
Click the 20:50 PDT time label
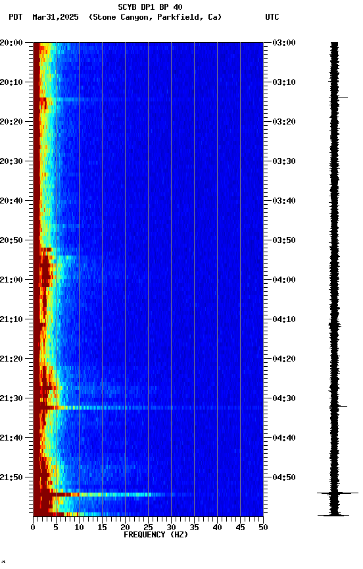point(11,240)
